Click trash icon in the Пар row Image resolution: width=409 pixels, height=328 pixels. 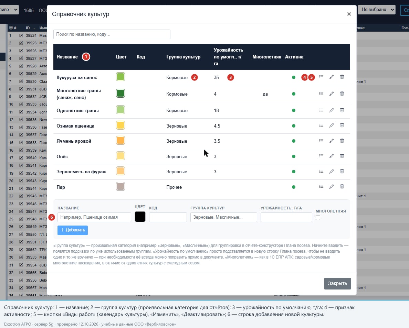click(342, 187)
